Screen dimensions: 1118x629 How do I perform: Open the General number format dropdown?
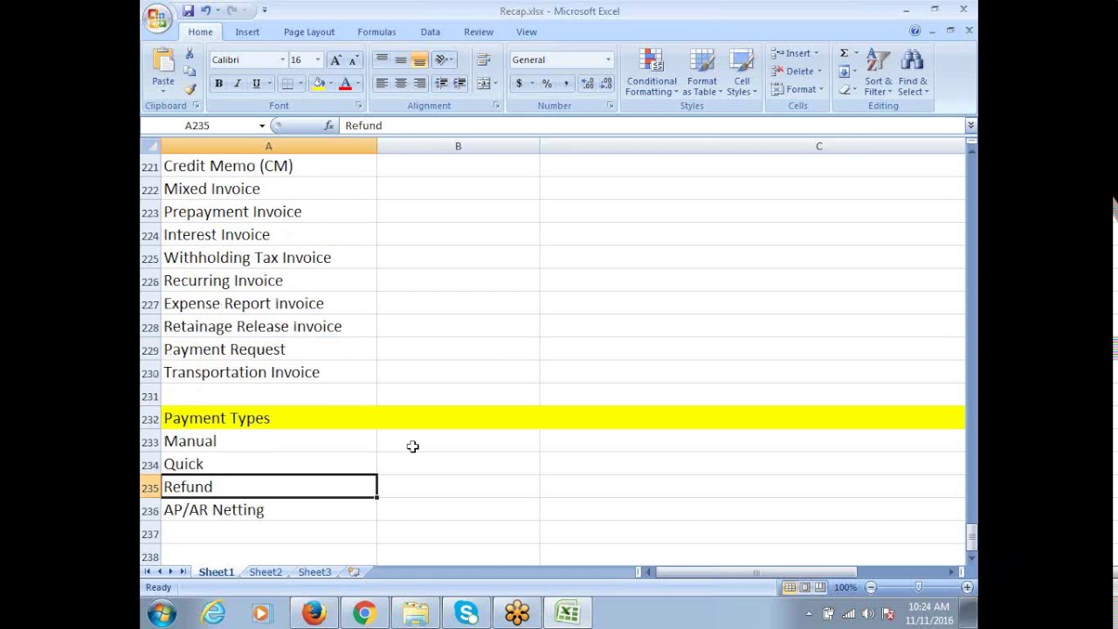tap(608, 60)
